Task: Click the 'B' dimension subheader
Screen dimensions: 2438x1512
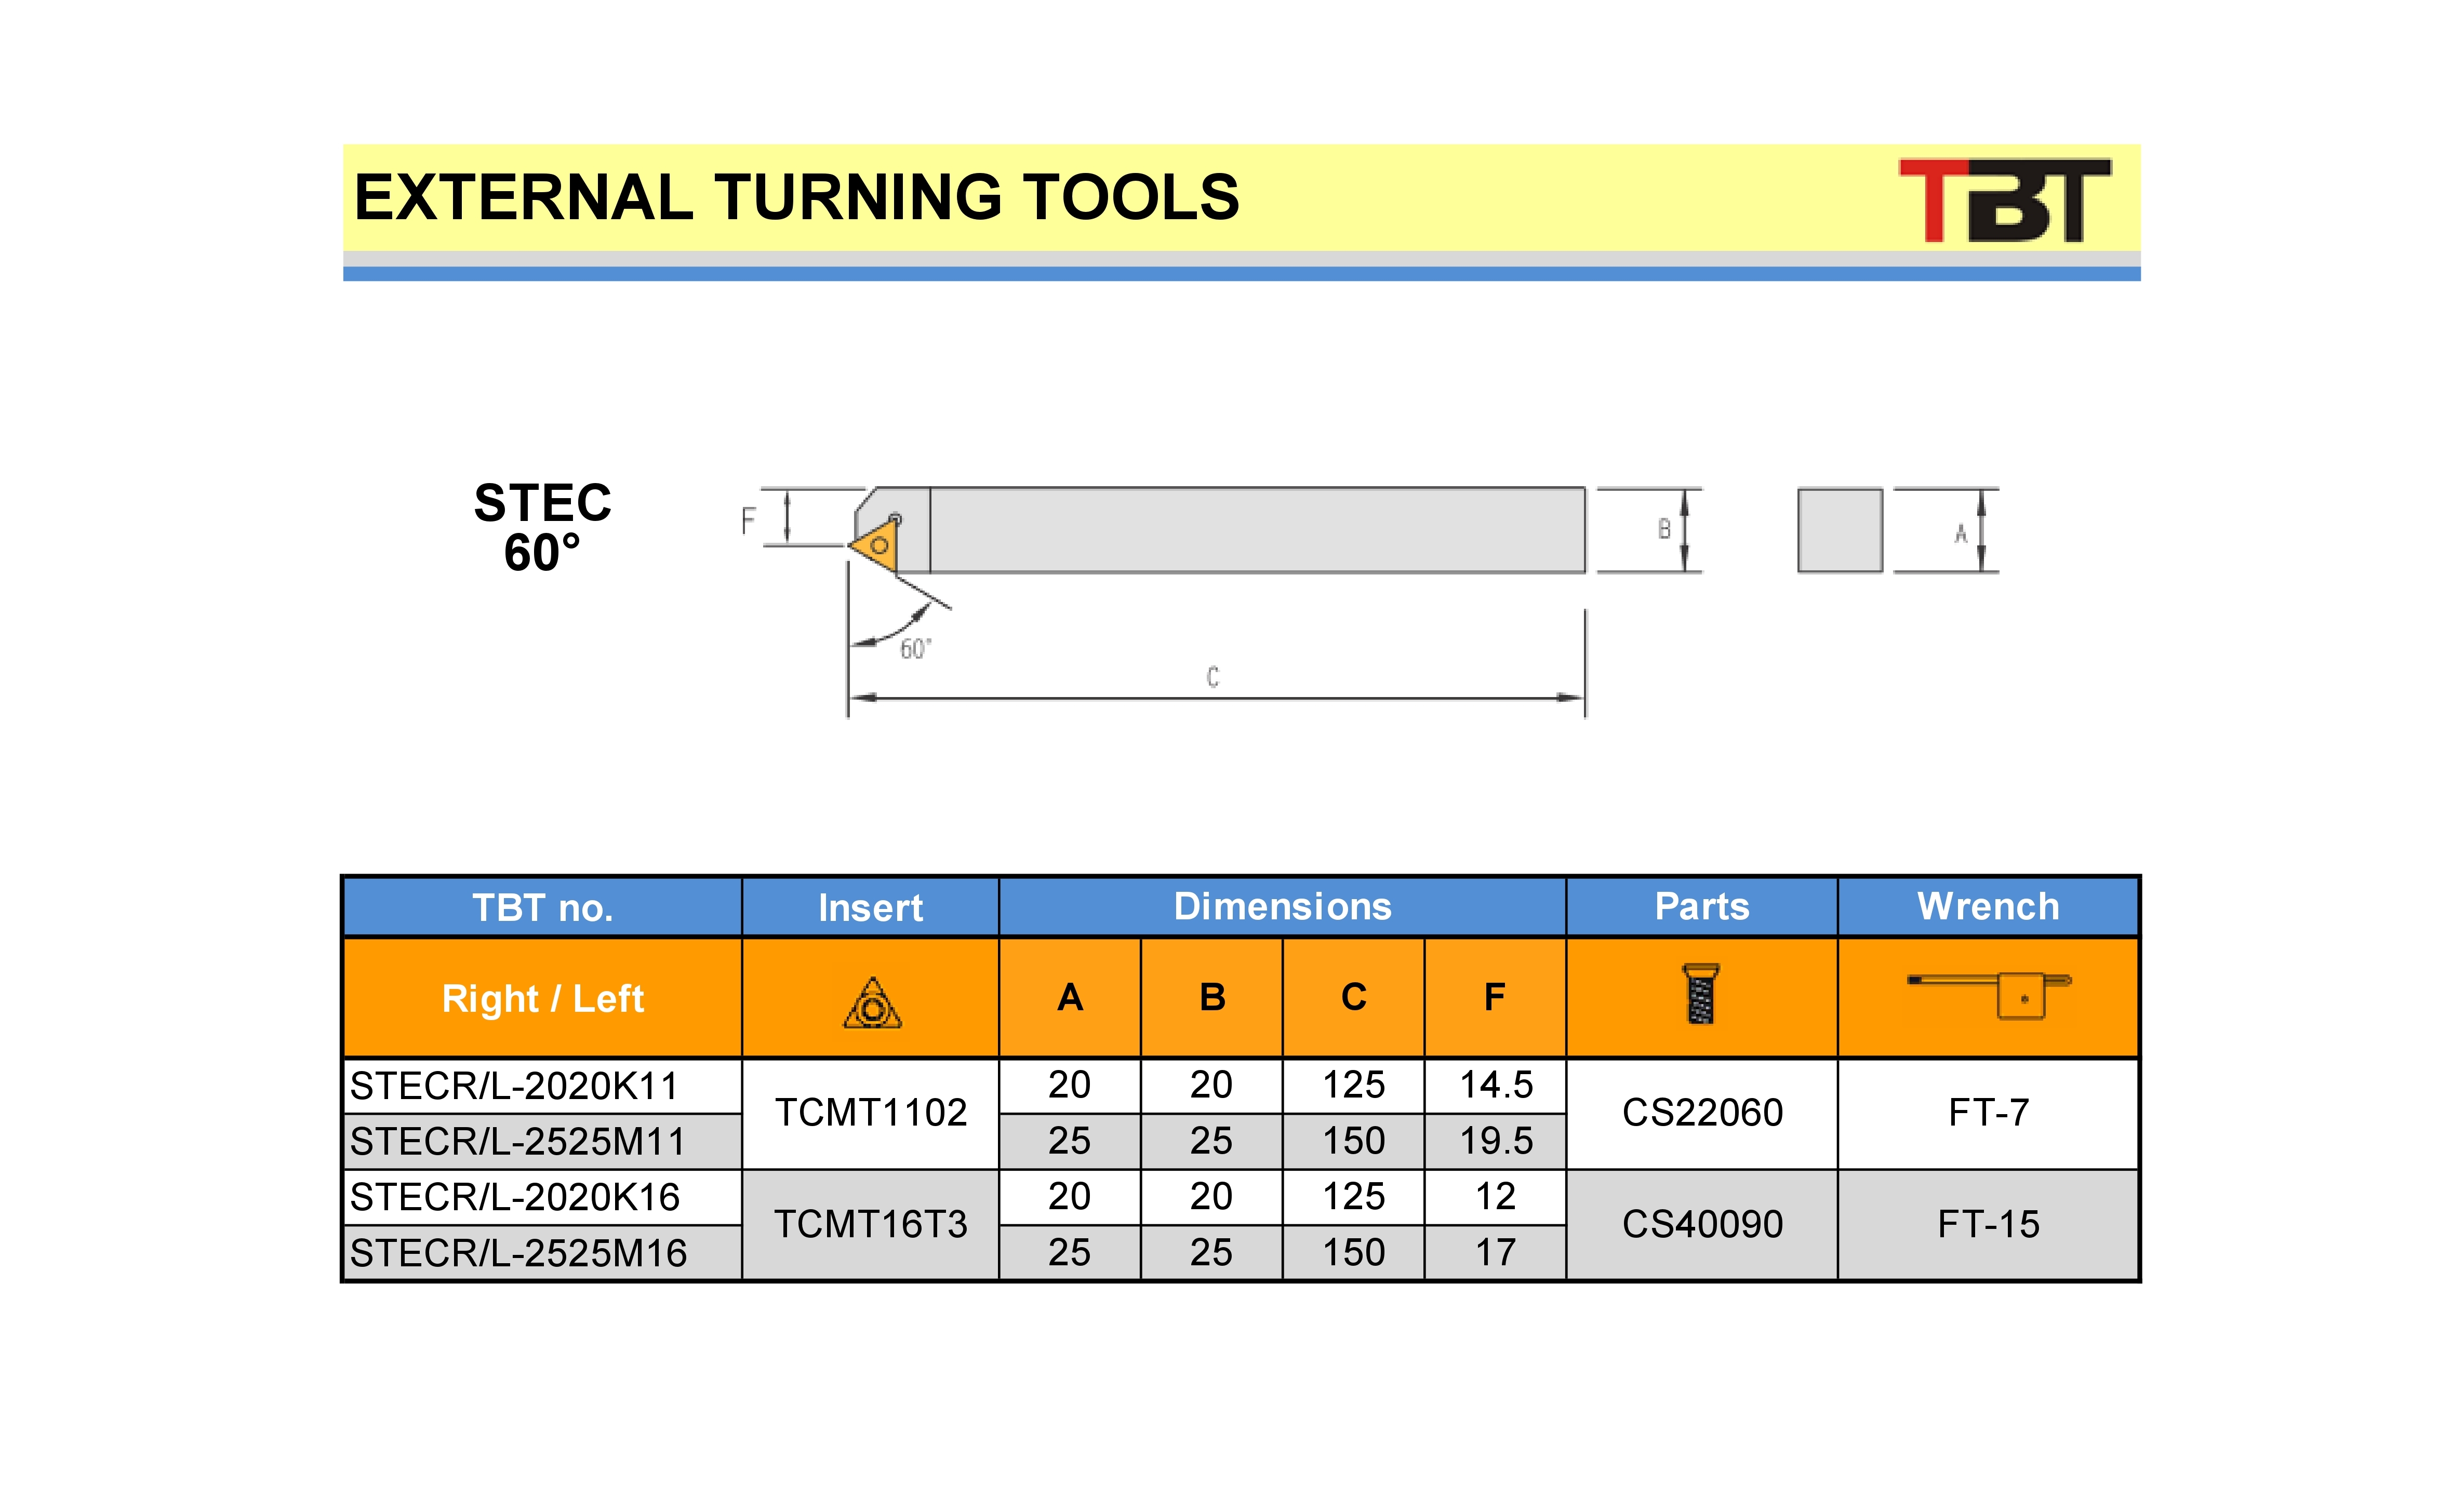Action: point(1212,997)
